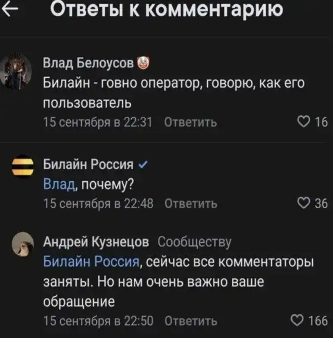Open Билайн Россия striped logo avatar
Image resolution: width=333 pixels, height=338 pixels.
pos(22,166)
